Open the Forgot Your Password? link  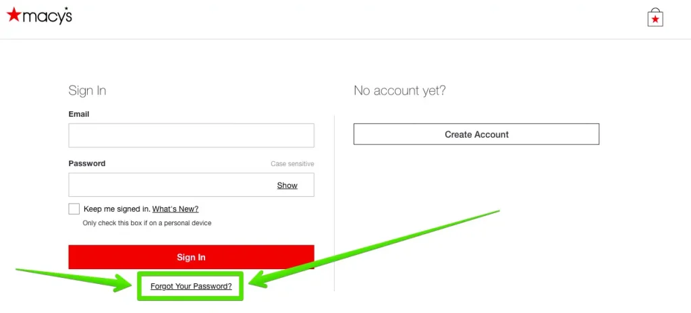191,286
